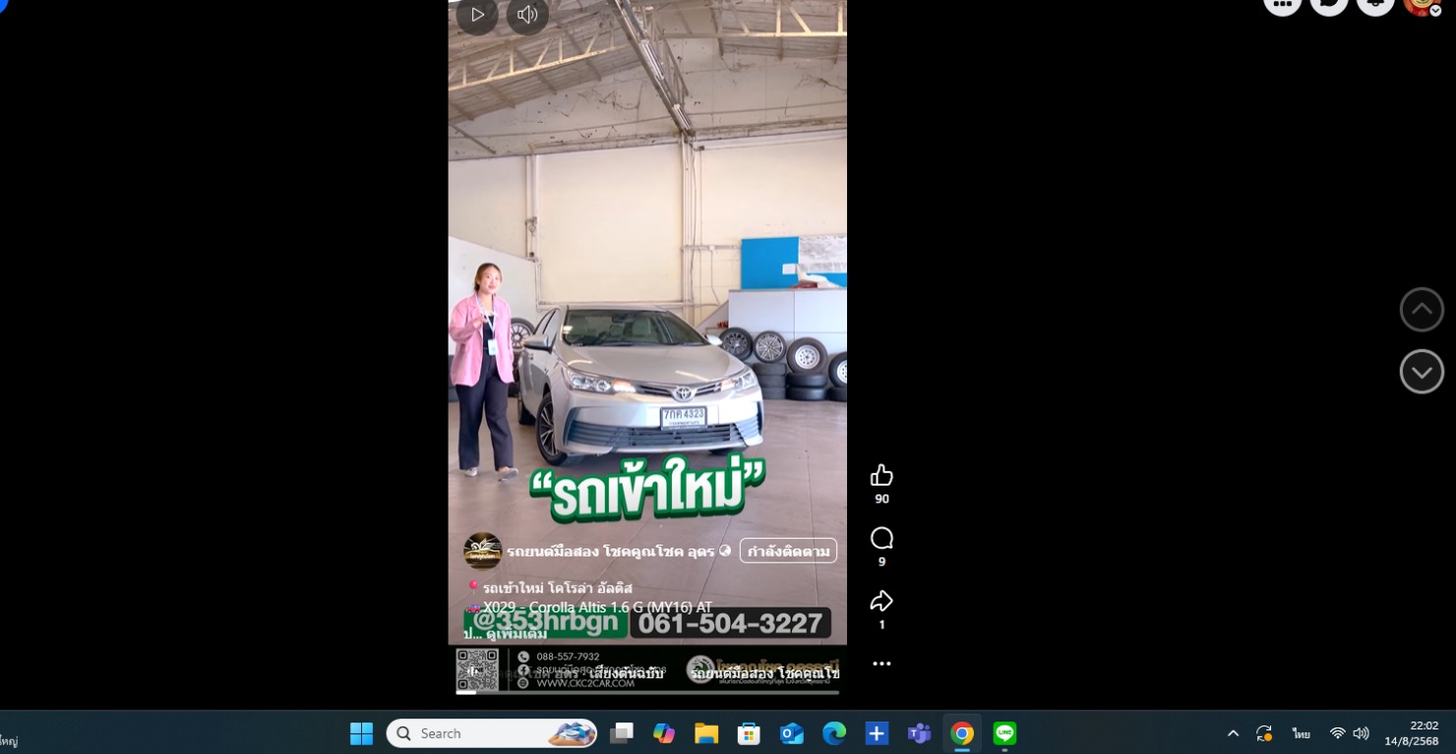Open the account menu on the profile picture
Viewport: 1456px width, 754px height.
[x=1423, y=5]
